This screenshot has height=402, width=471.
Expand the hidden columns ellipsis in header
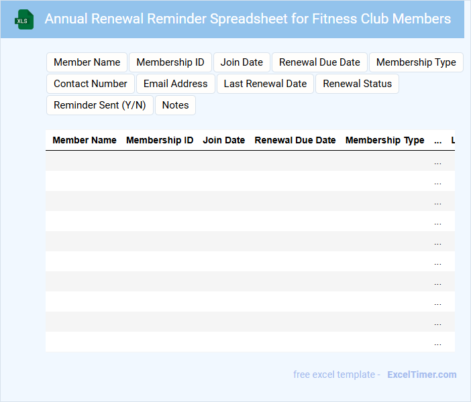[438, 141]
